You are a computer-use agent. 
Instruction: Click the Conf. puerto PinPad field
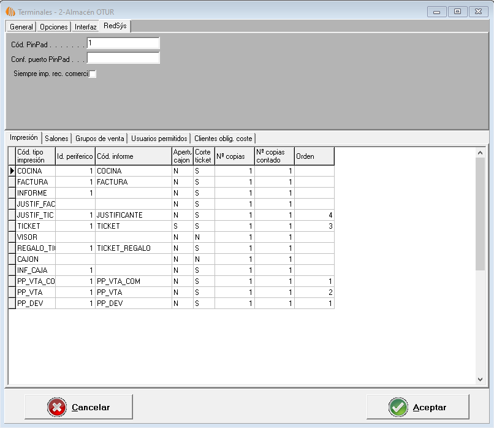pyautogui.click(x=123, y=58)
